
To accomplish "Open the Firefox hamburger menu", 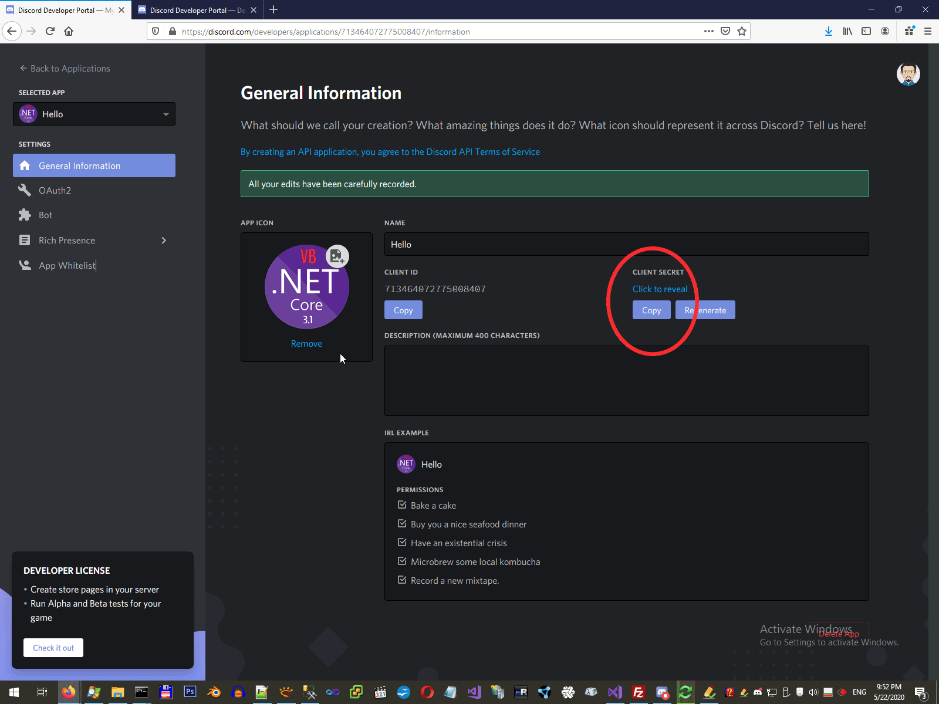I will pos(928,31).
